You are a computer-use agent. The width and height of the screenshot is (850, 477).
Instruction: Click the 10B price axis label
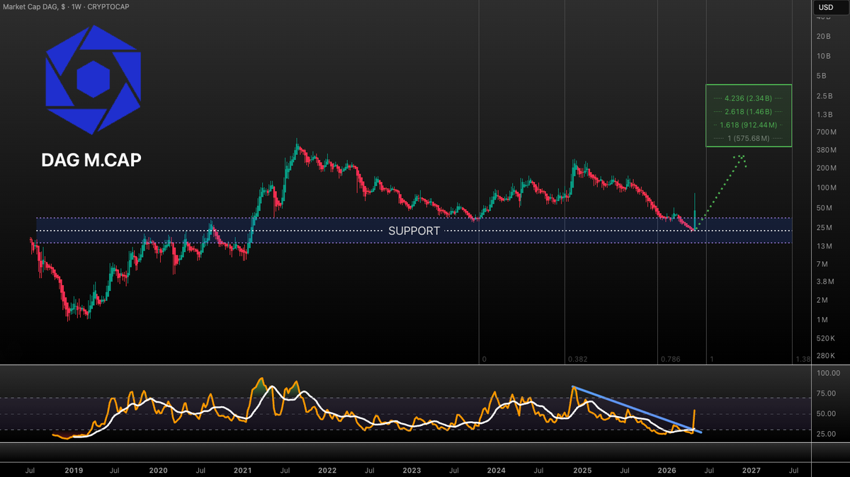click(823, 57)
